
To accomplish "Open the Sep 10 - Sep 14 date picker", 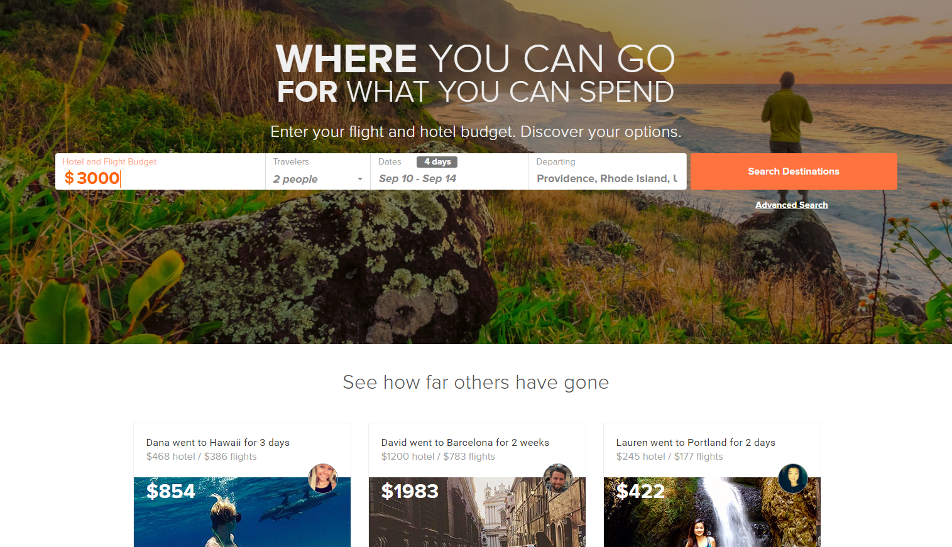I will 418,178.
